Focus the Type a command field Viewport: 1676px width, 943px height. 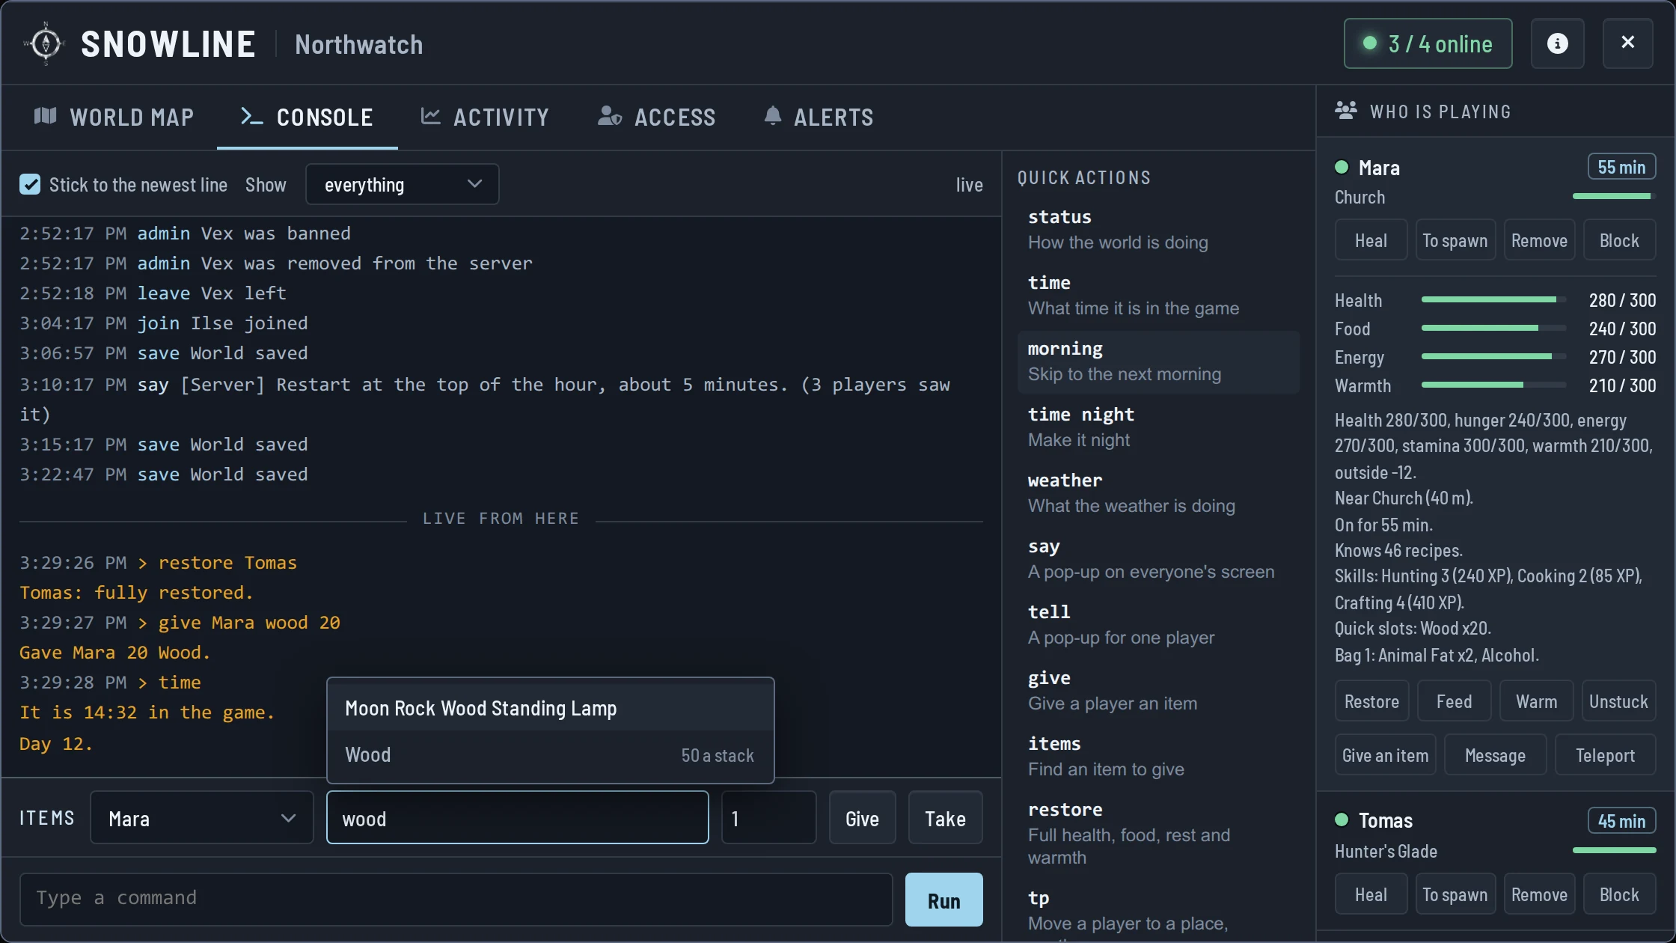(x=456, y=898)
